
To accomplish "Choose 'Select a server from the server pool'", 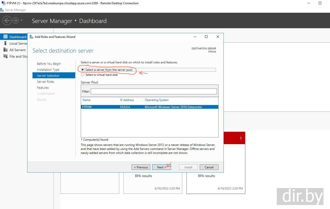I will coord(82,70).
